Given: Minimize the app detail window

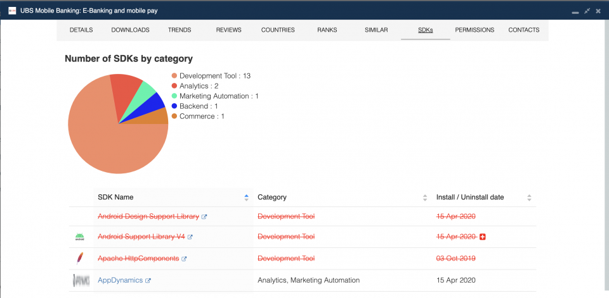Looking at the screenshot, I should 575,13.
